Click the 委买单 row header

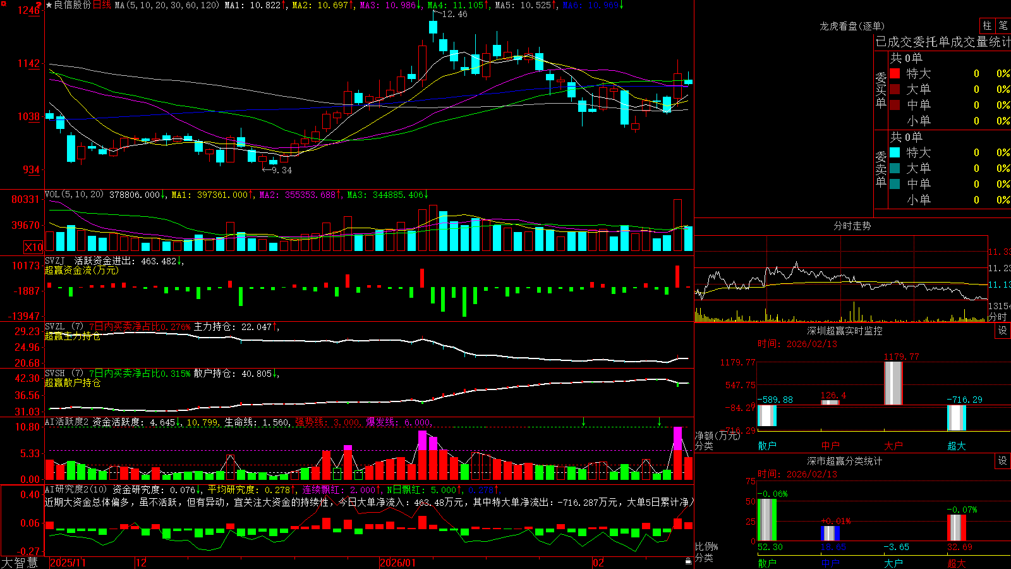click(x=881, y=90)
